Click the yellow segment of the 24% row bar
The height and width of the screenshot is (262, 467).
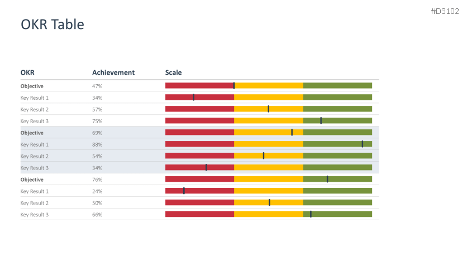(268, 191)
